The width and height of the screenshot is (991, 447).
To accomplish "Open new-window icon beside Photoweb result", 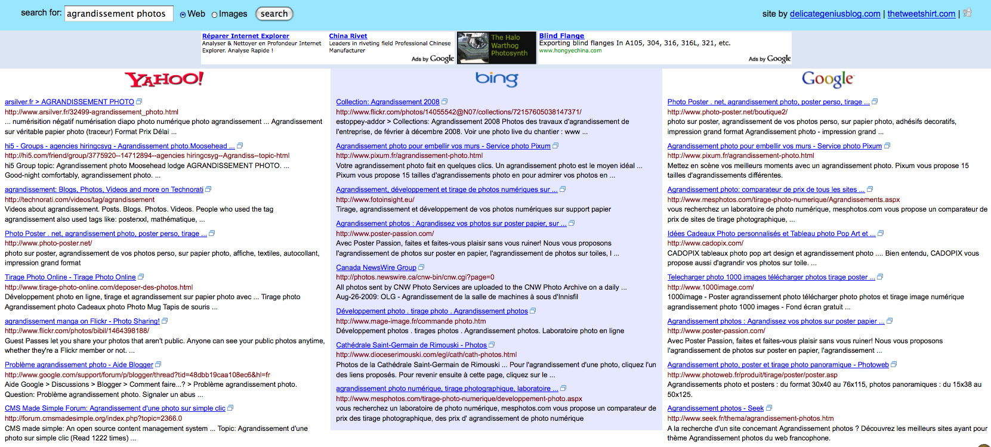I will [x=894, y=365].
